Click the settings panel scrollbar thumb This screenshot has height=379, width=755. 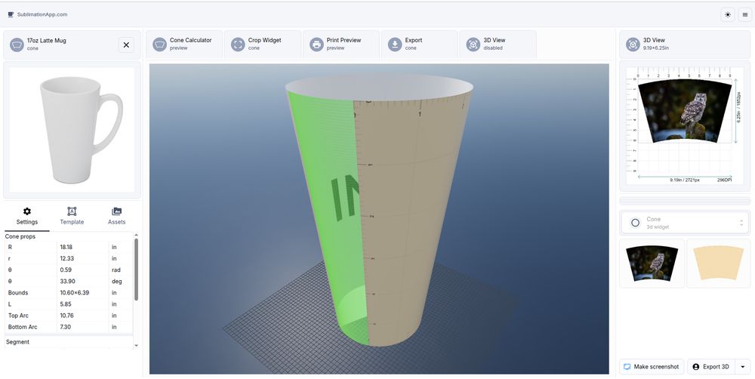[x=136, y=270]
